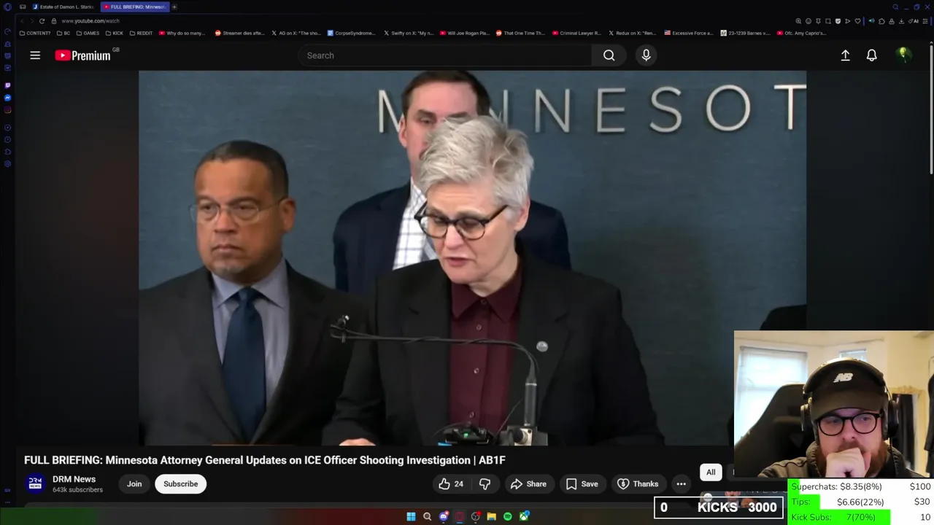Image resolution: width=934 pixels, height=525 pixels.
Task: Open the BC bookmarks folder
Action: tap(63, 33)
